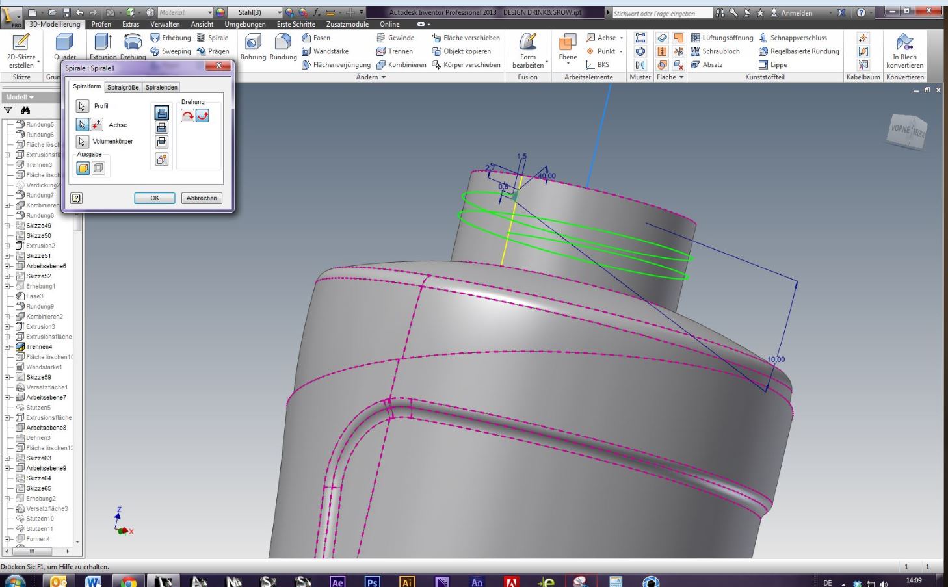Start Quader box primitive
Viewport: 948px width, 587px height.
(64, 47)
